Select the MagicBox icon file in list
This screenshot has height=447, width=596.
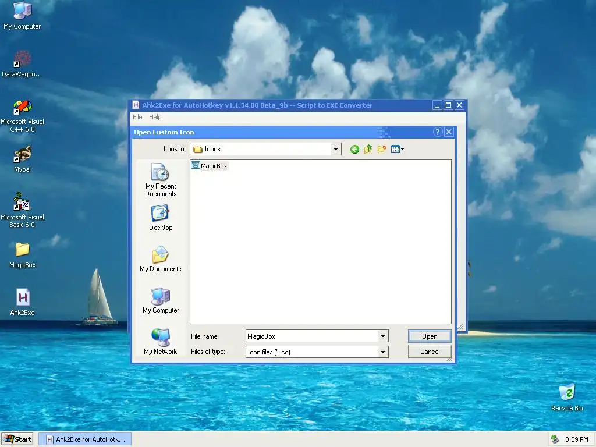210,166
